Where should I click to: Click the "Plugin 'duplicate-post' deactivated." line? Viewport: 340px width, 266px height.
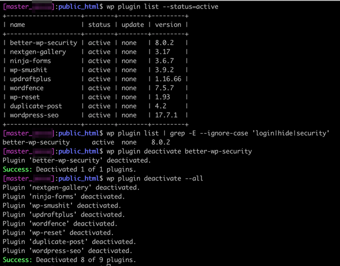click(69, 242)
